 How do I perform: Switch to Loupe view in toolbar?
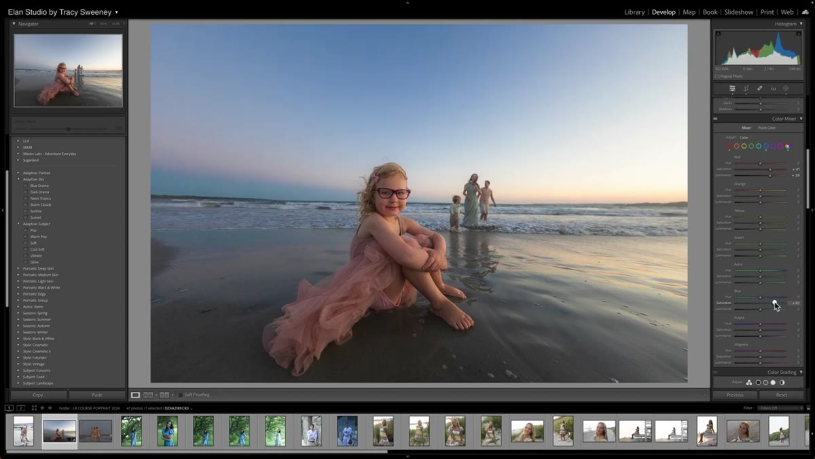click(x=135, y=394)
